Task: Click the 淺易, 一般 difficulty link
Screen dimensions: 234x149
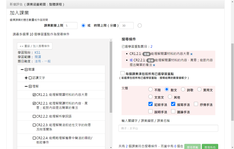Action: (43, 61)
